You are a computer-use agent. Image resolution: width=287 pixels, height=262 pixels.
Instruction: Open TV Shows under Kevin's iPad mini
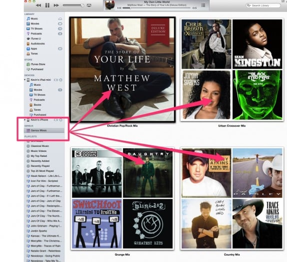[x=39, y=95]
